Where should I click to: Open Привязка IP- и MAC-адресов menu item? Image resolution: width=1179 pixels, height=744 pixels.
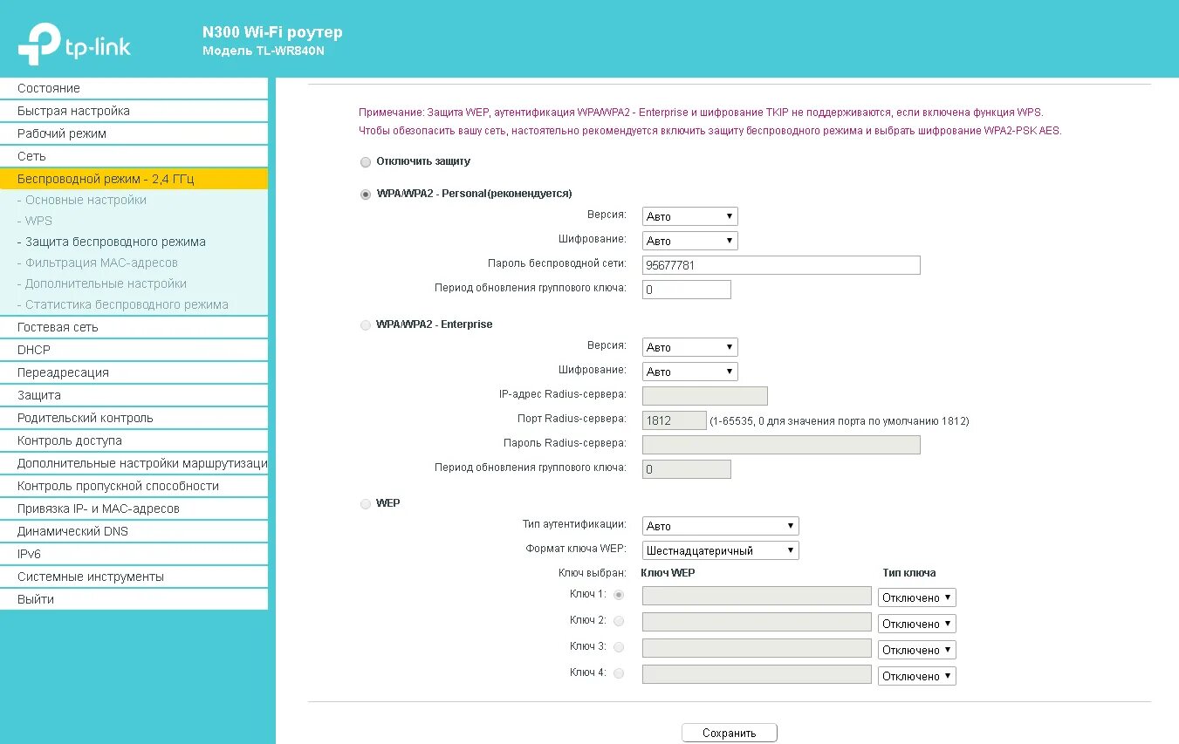134,509
